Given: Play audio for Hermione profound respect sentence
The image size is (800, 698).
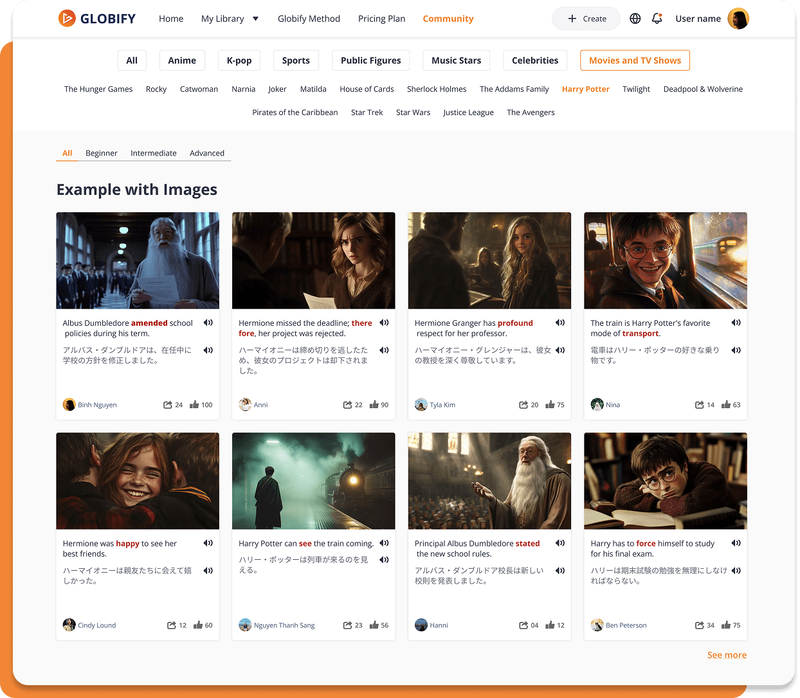Looking at the screenshot, I should 560,323.
